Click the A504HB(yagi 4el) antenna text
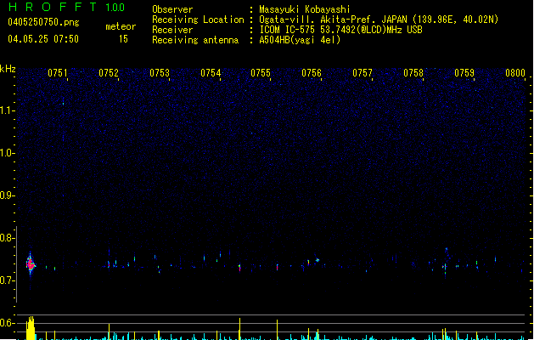Image resolution: width=534 pixels, height=340 pixels. click(x=300, y=40)
